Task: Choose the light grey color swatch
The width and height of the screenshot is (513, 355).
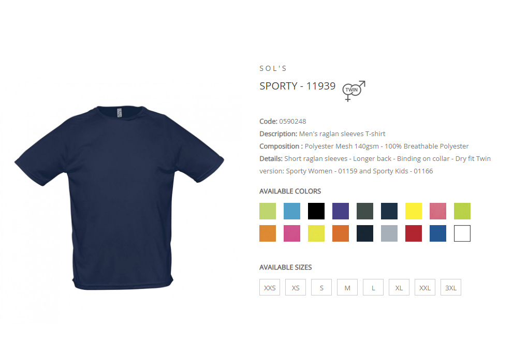Action: point(389,233)
